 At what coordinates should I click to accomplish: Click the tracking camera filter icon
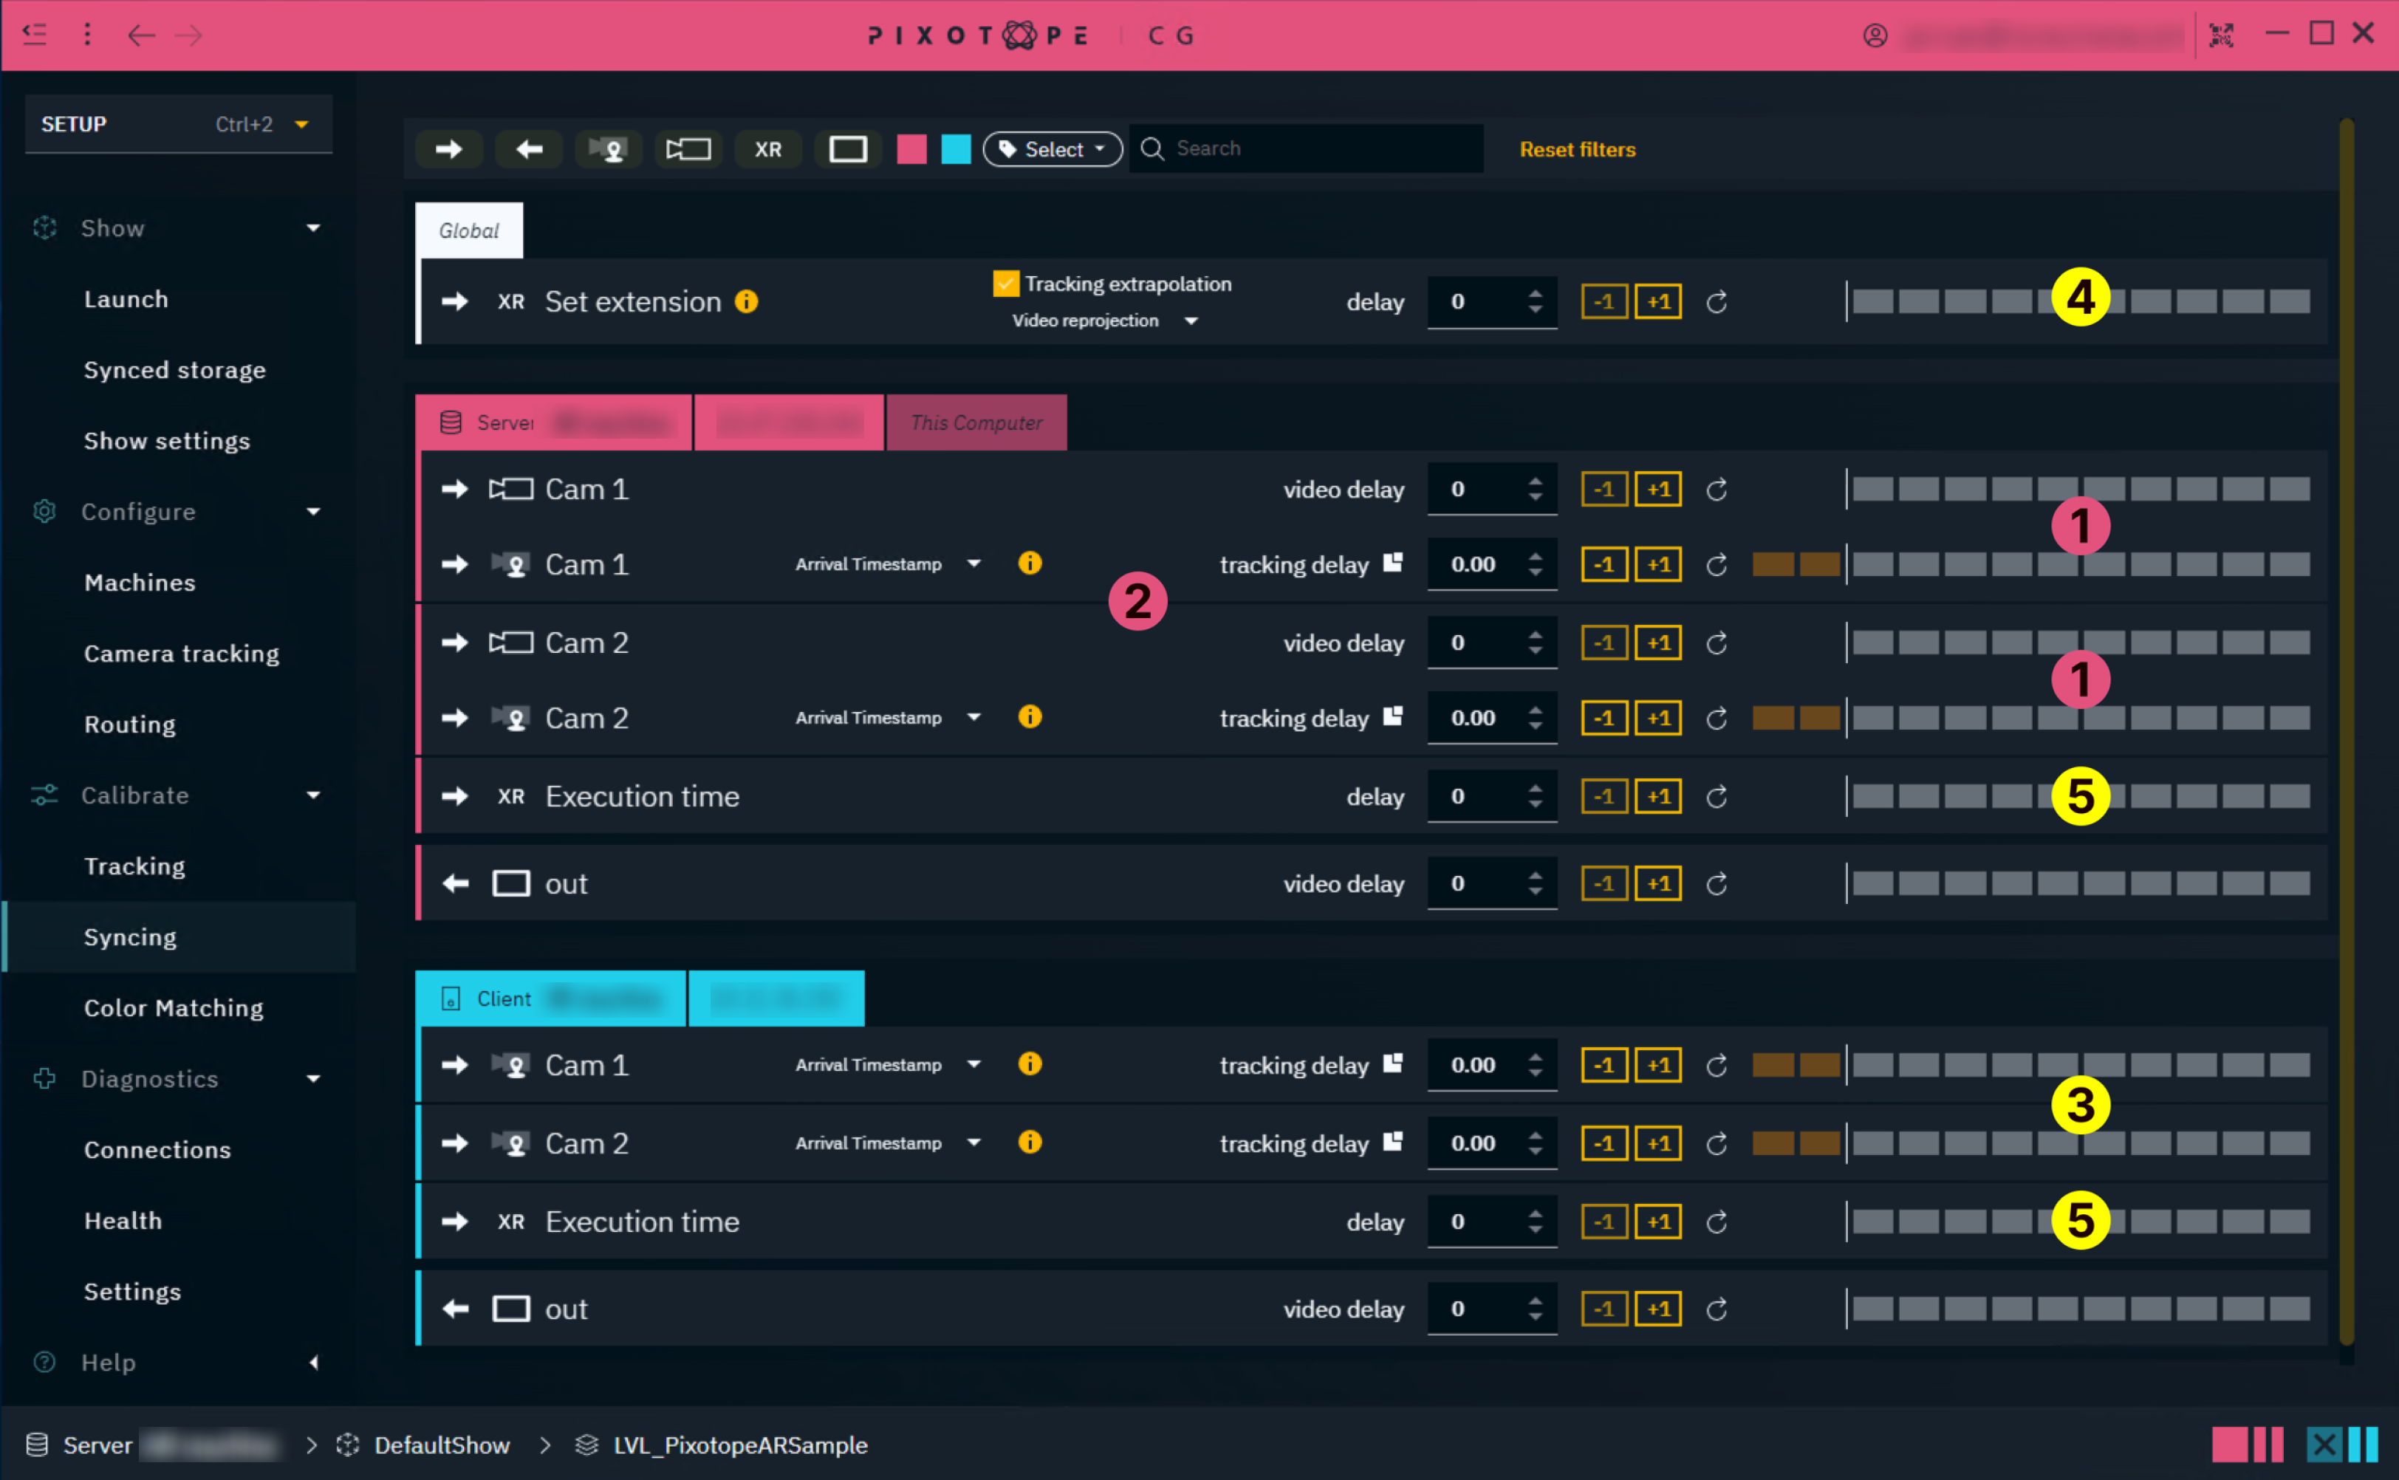(609, 148)
